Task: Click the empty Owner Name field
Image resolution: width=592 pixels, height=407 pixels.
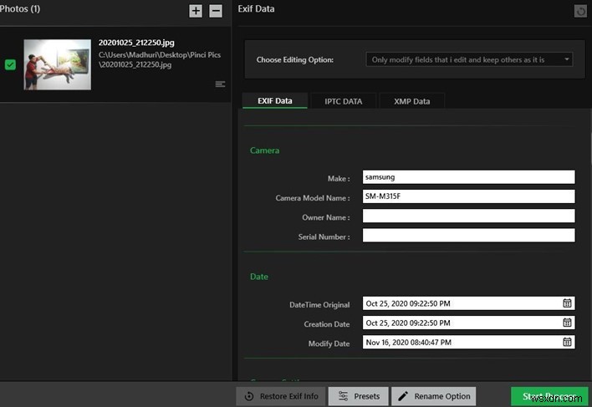Action: tap(468, 216)
